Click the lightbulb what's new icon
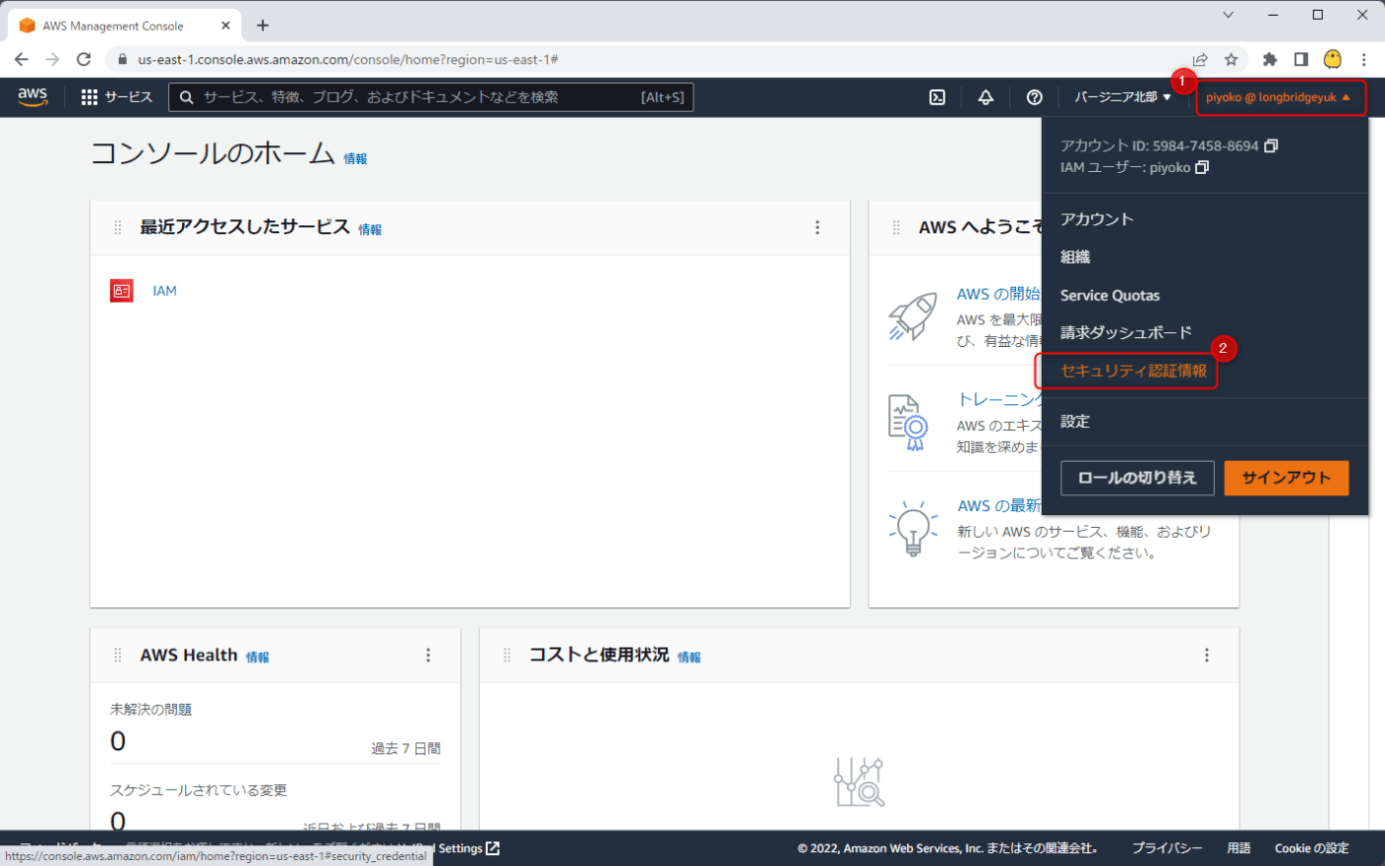Image resolution: width=1385 pixels, height=866 pixels. [x=912, y=528]
